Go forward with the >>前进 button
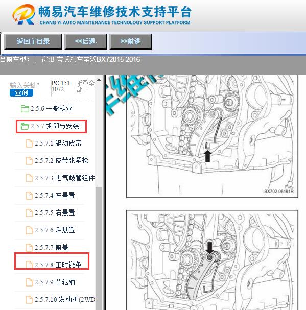This screenshot has height=310, width=306. tap(130, 42)
